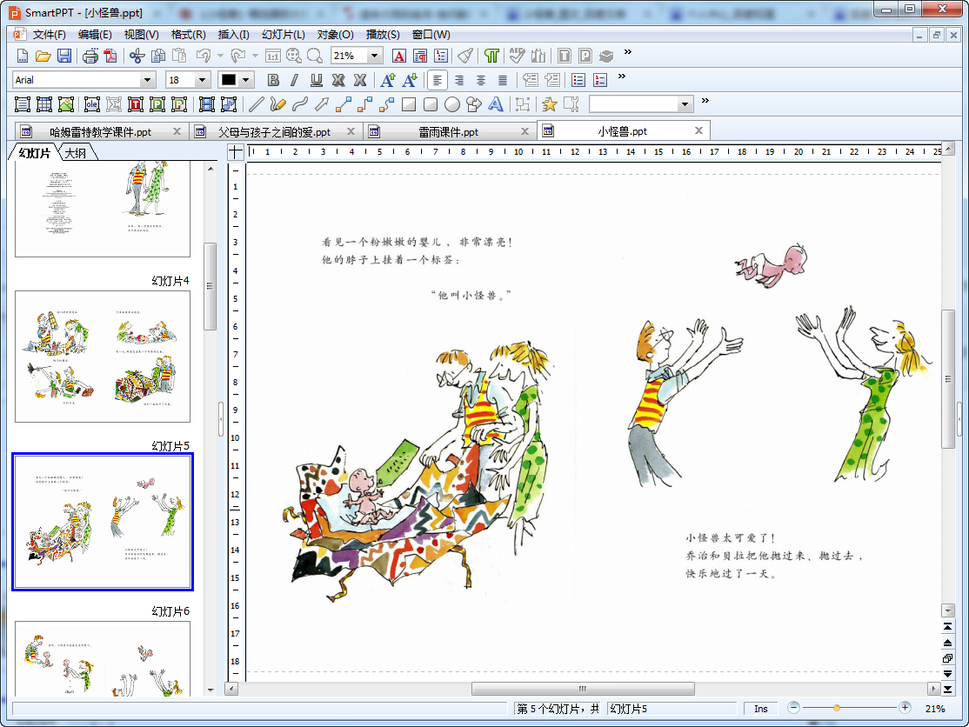Select the arrow drawing tool
This screenshot has width=969, height=727.
tap(321, 104)
